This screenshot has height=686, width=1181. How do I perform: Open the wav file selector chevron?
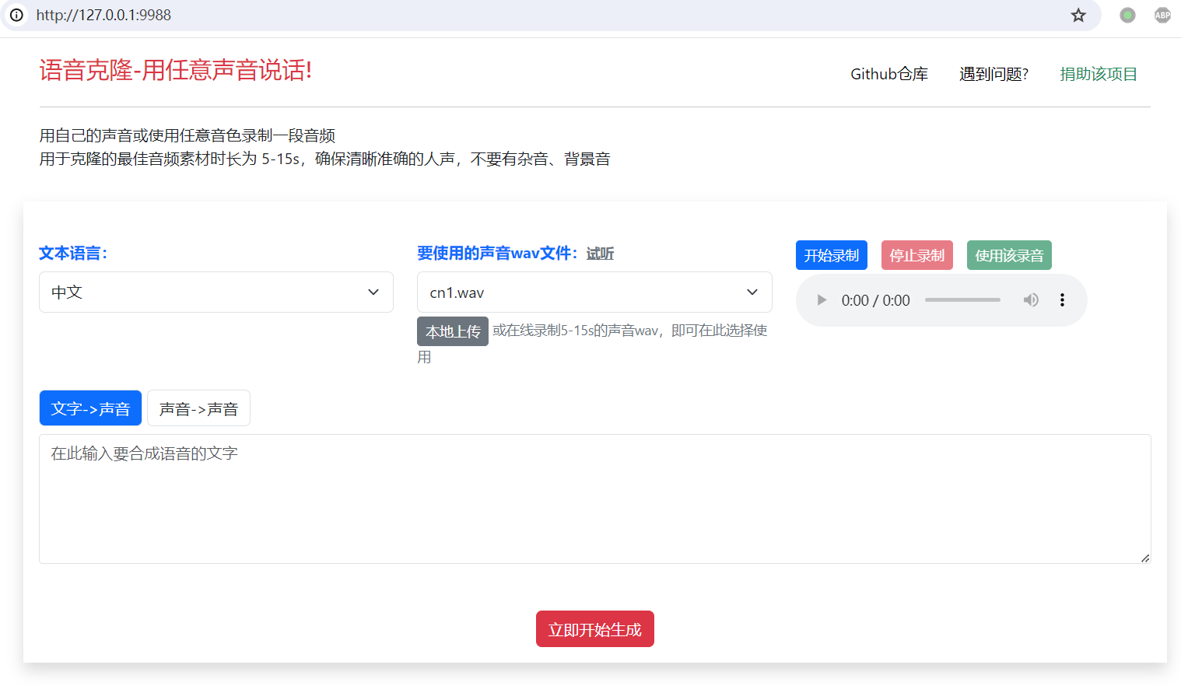752,292
